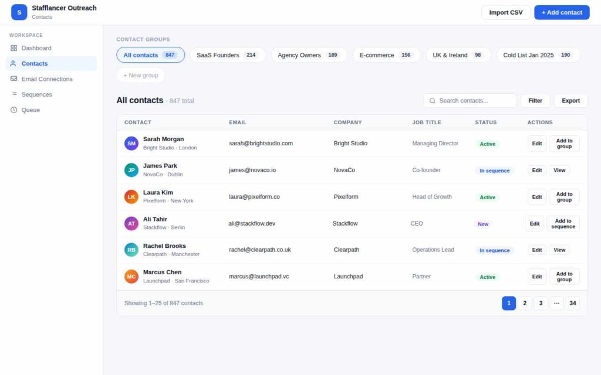The width and height of the screenshot is (601, 375).
Task: Select the SaaS Founders group
Action: [x=228, y=54]
